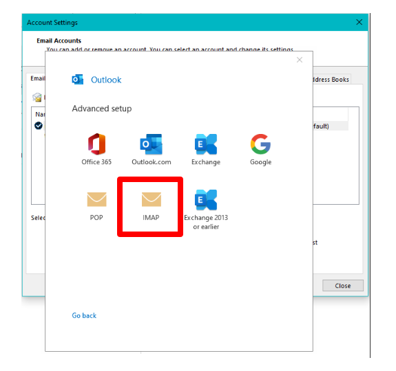Pick the Exchange account type

pyautogui.click(x=206, y=149)
